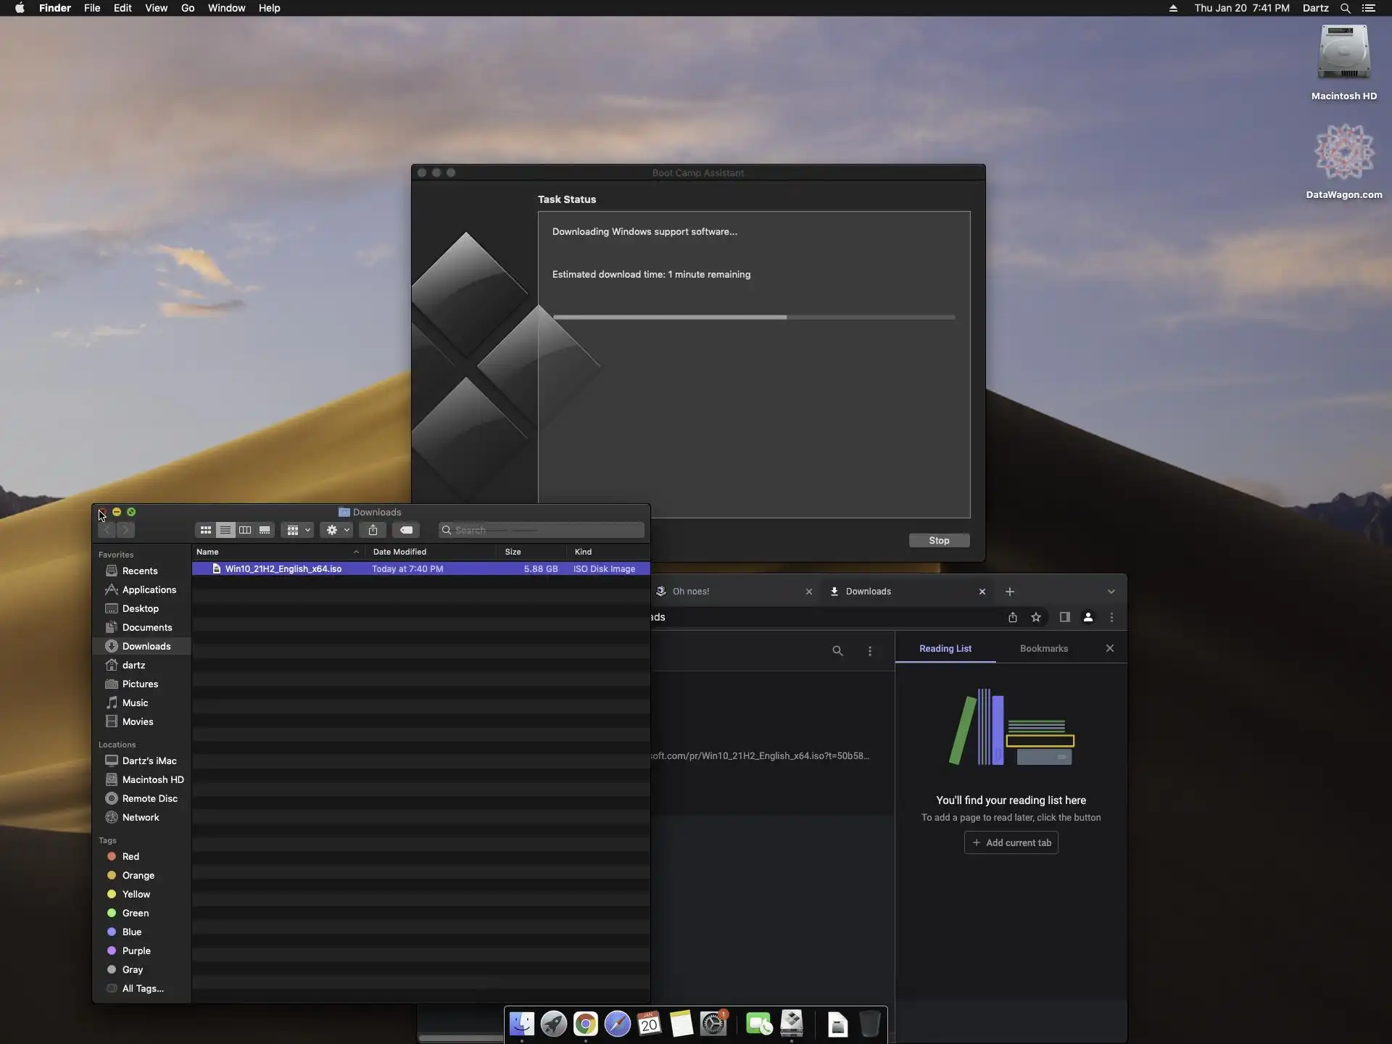This screenshot has height=1044, width=1392.
Task: Toggle Chrome side panel icon
Action: [1064, 617]
